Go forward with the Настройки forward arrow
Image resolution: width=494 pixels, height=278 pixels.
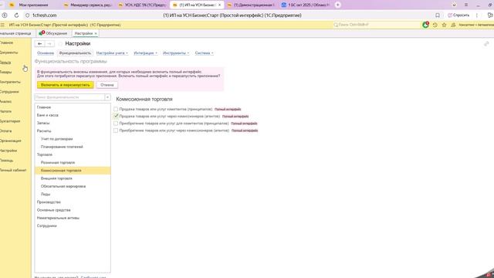(x=49, y=44)
